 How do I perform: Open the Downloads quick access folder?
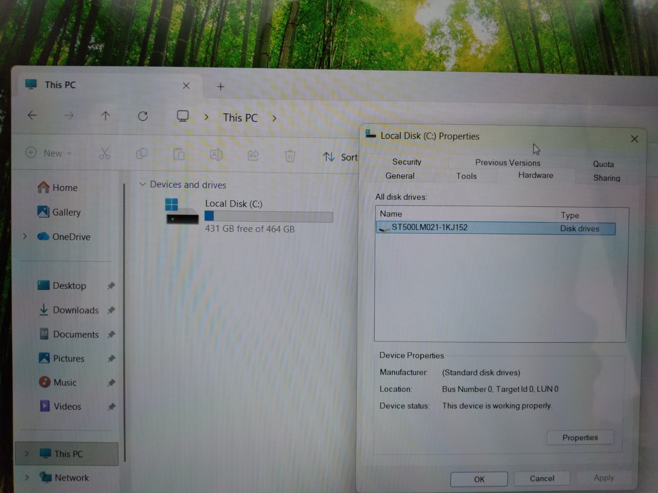(68, 310)
